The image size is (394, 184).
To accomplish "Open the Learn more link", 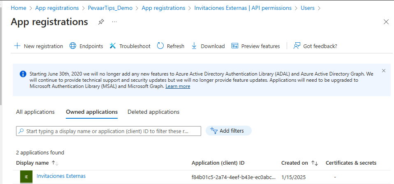I will [x=178, y=86].
